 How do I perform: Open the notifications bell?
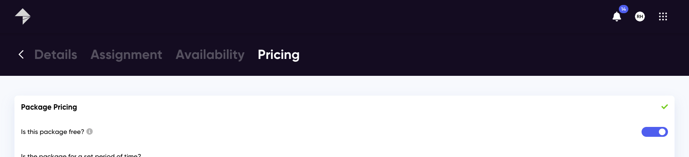click(616, 17)
